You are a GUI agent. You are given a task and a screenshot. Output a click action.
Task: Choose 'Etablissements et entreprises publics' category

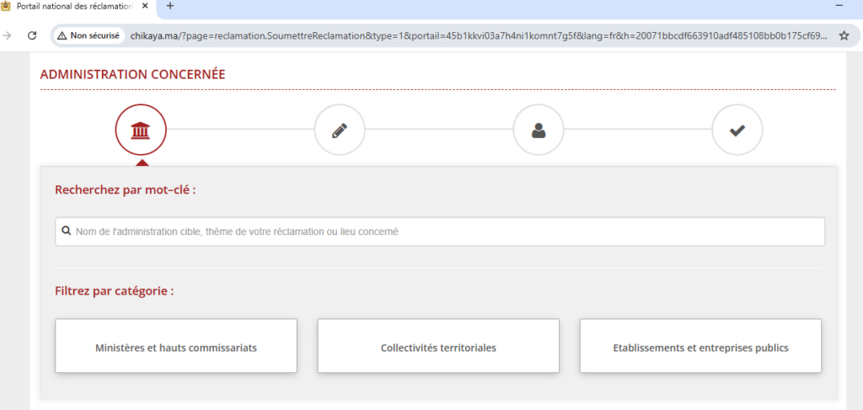point(700,346)
